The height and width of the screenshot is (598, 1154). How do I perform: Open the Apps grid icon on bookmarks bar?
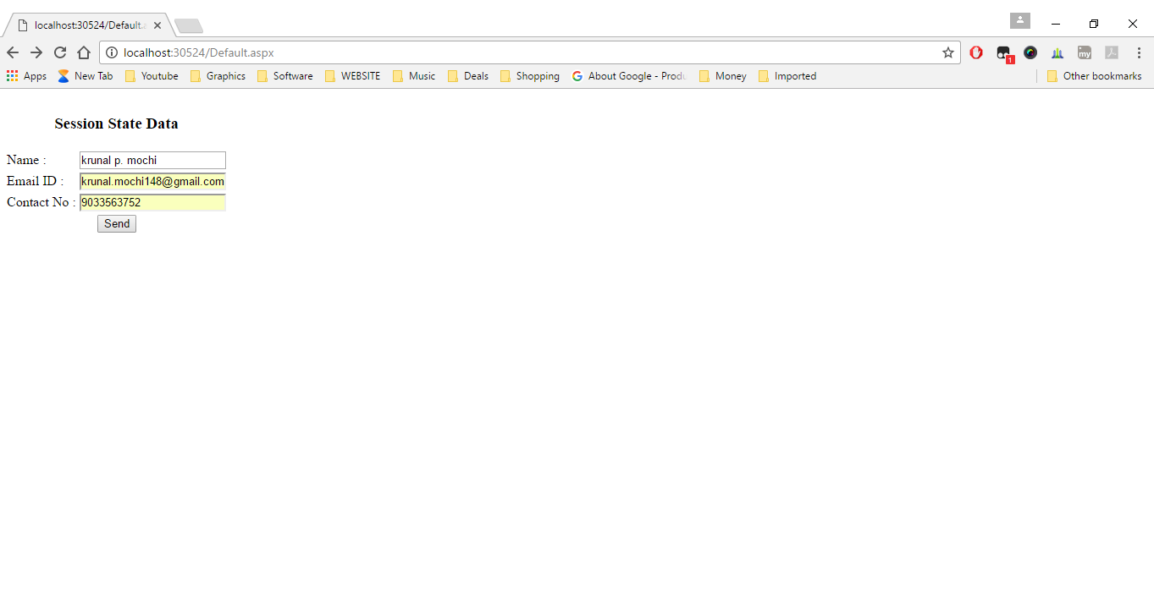click(12, 76)
